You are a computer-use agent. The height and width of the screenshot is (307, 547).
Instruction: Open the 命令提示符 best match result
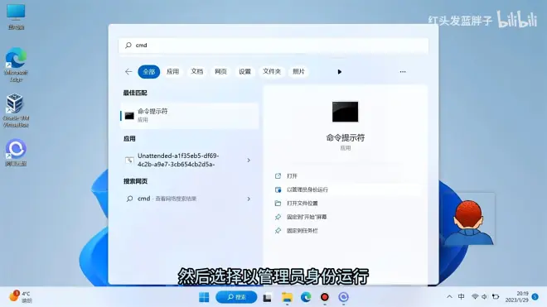click(x=190, y=115)
